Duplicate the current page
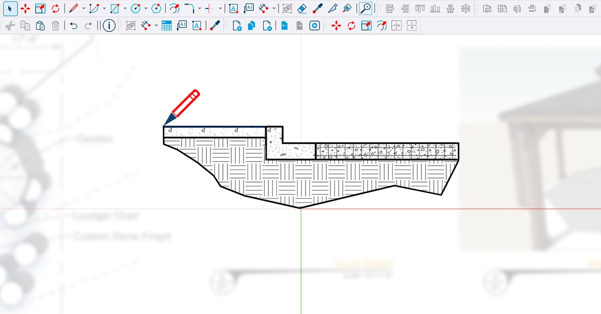 (252, 25)
